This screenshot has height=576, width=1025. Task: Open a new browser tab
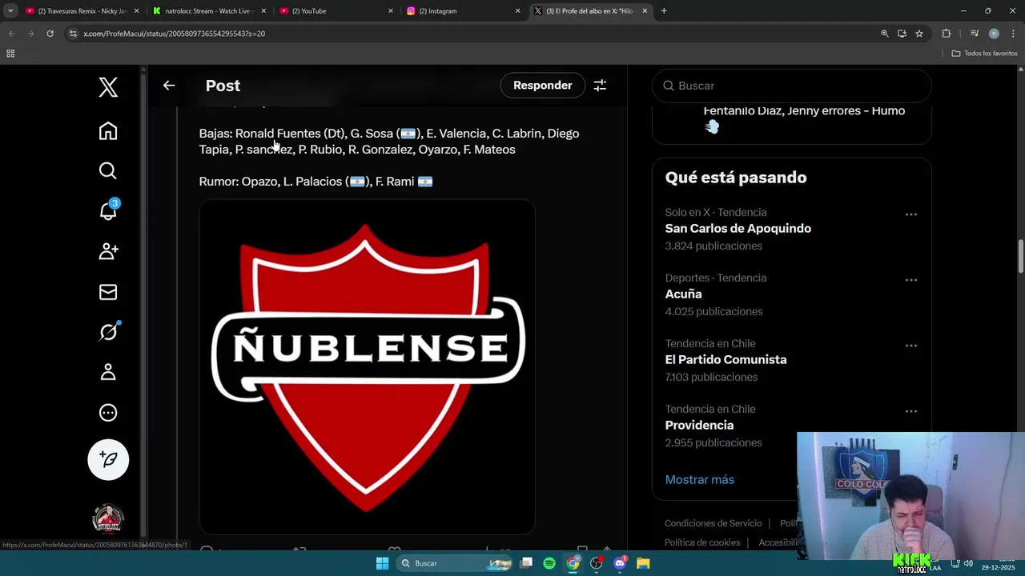[x=664, y=11]
